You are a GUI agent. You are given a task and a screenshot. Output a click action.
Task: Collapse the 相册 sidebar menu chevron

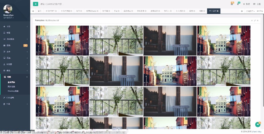27,77
